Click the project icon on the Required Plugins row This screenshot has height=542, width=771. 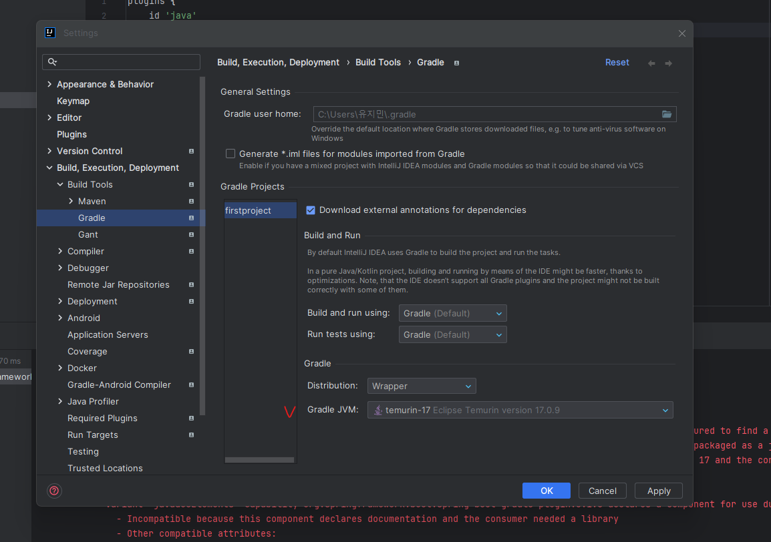tap(191, 419)
